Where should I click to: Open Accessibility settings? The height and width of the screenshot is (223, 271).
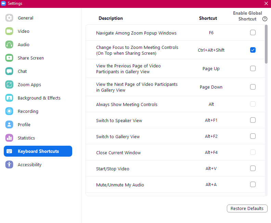click(38, 165)
